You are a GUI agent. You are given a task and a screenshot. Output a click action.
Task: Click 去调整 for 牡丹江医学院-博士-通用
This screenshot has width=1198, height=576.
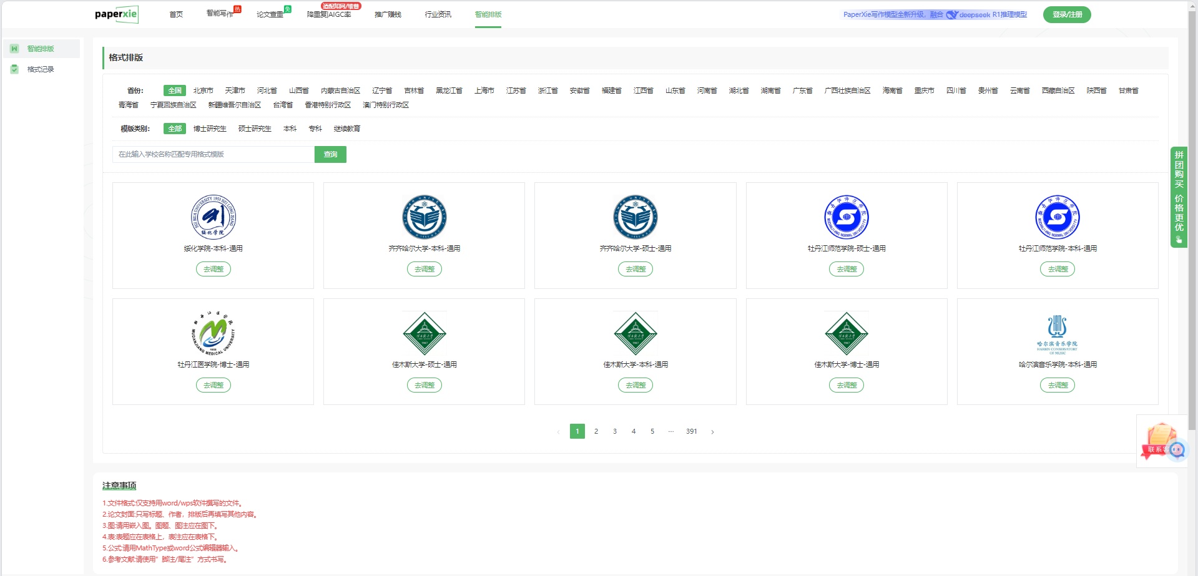coord(214,385)
